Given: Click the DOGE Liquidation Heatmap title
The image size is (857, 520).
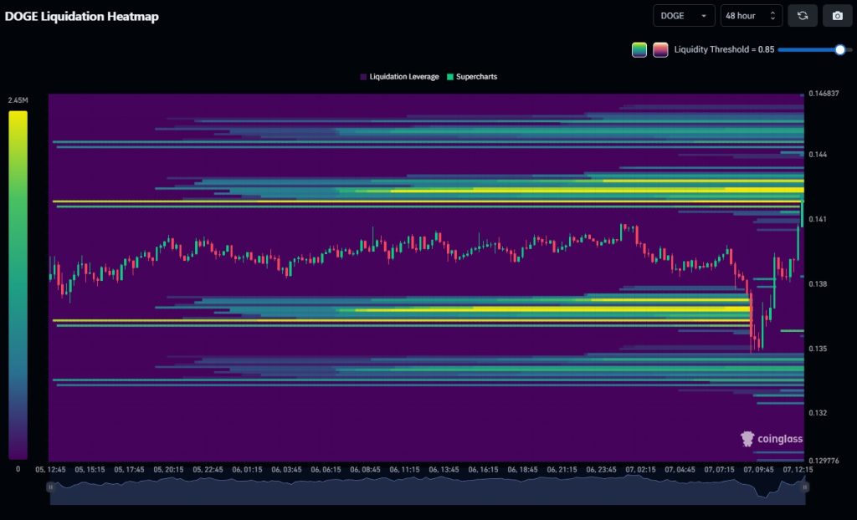Looking at the screenshot, I should (x=82, y=16).
